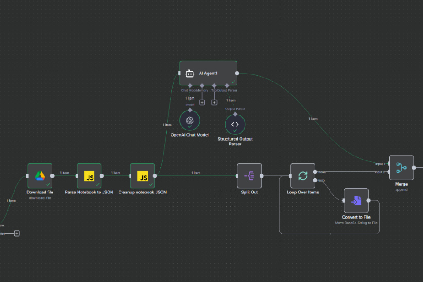Click the 'append' subtitle under Merge
This screenshot has height=282, width=423.
[x=401, y=190]
